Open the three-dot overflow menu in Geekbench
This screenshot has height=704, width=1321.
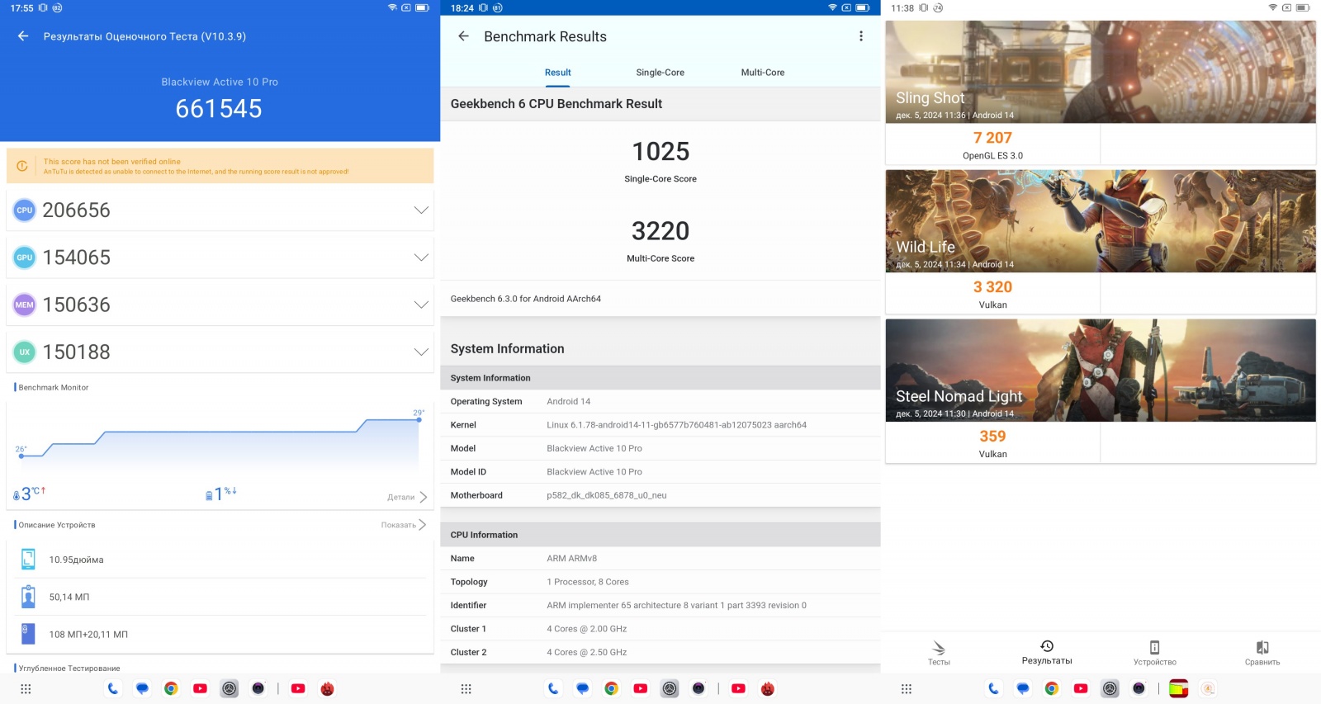tap(860, 36)
